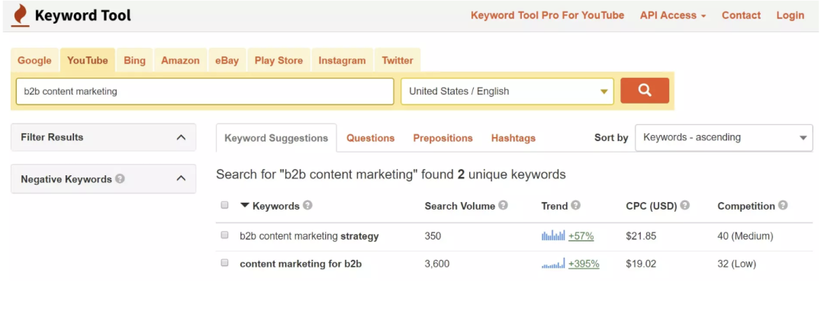
Task: Open the Contact link
Action: click(x=741, y=15)
